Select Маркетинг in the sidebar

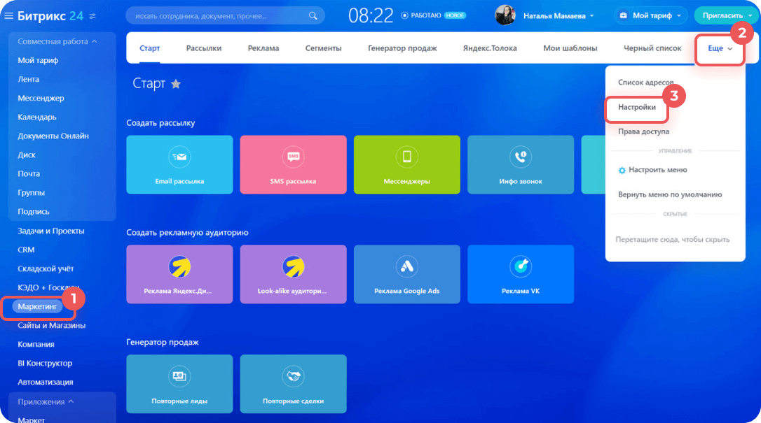(x=37, y=306)
